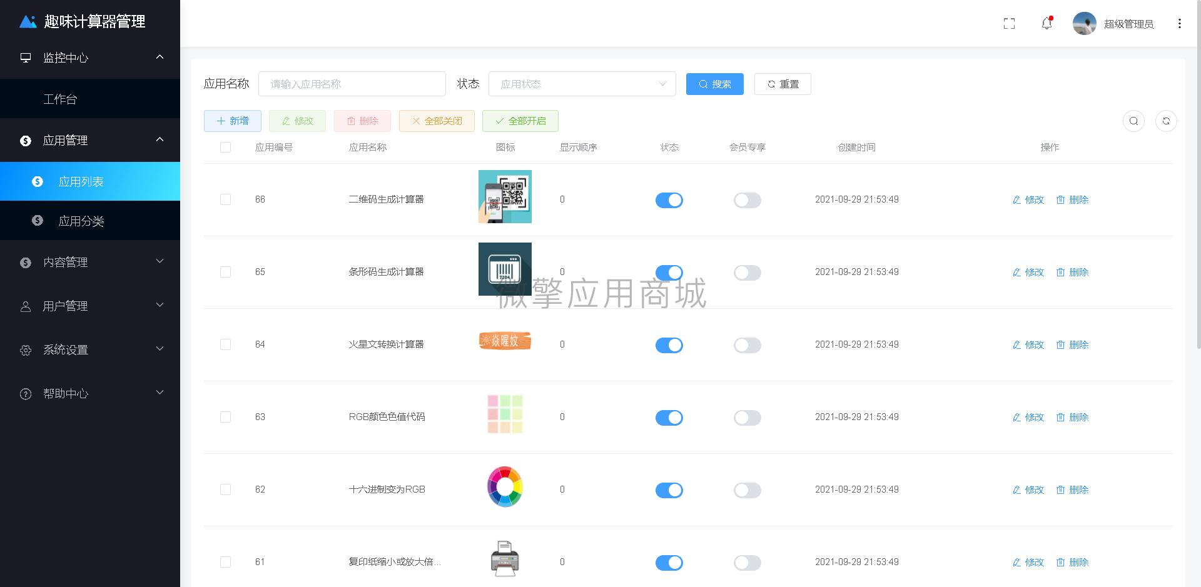
Task: Open the three-dot more options menu
Action: pyautogui.click(x=1179, y=24)
